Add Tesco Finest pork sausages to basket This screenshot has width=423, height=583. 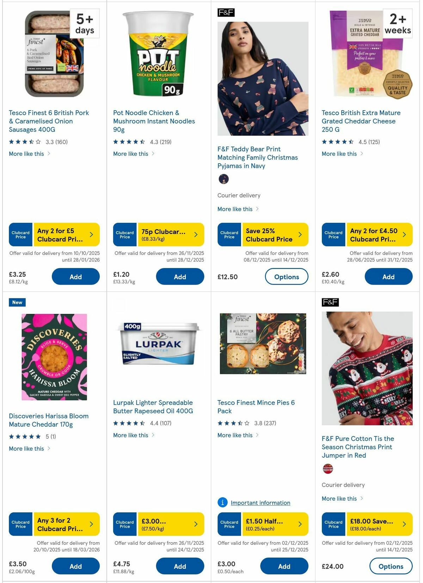tap(75, 276)
